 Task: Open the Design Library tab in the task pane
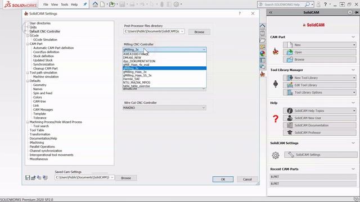[x=263, y=34]
